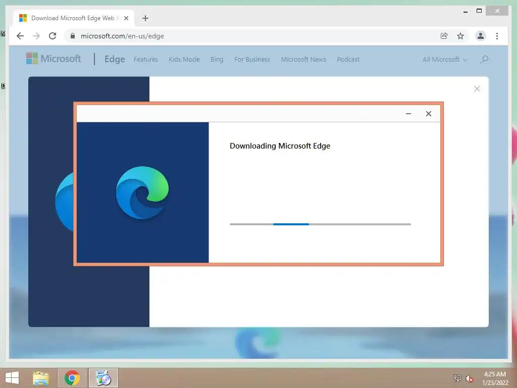Screen dimensions: 517x388
Task: Click the network icon in system tray
Action: 457,378
